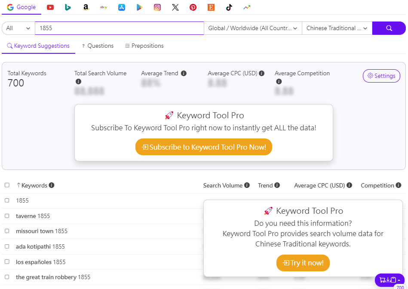Select the Google Play Store icon
408x289 pixels.
coord(139,7)
